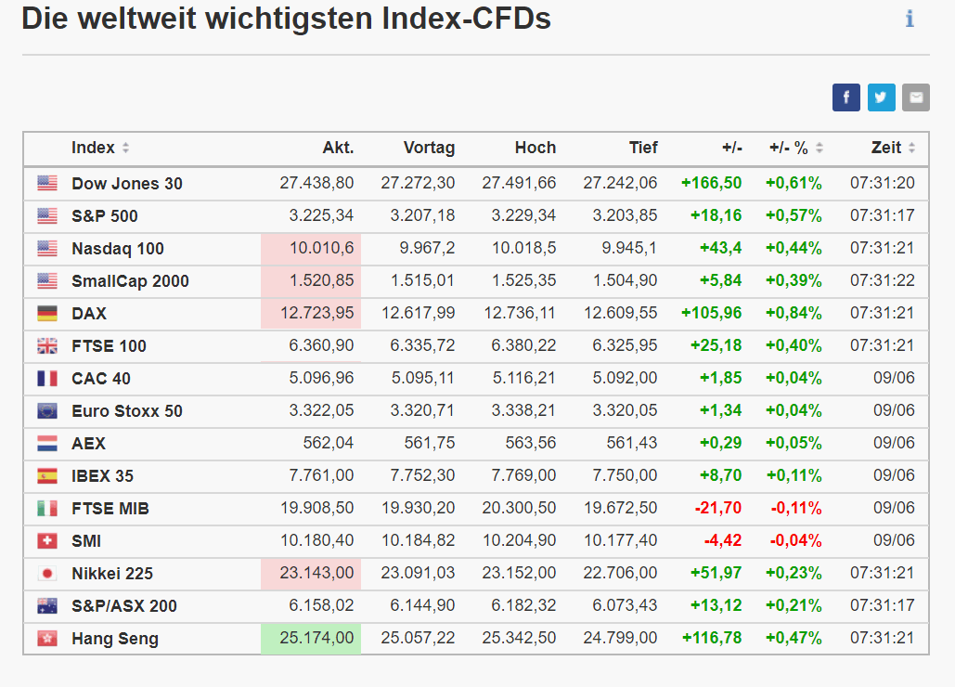Share the table on Facebook
The height and width of the screenshot is (687, 955).
(x=846, y=97)
